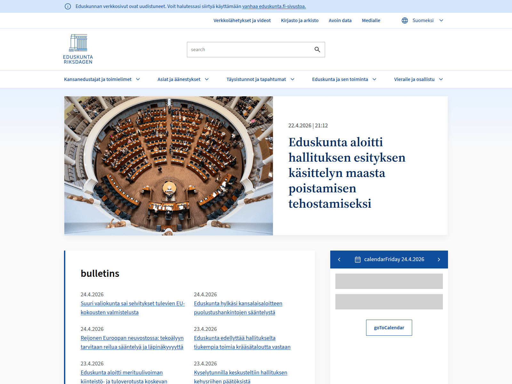Screen dimensions: 512x384
Task: Open bulletin about puolustushankintojen sääntelystä
Action: click(x=238, y=308)
